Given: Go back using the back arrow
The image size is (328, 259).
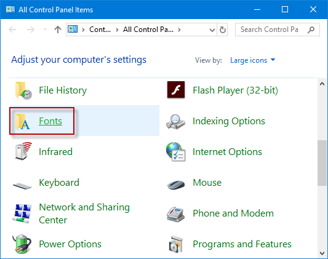Looking at the screenshot, I should (x=12, y=30).
